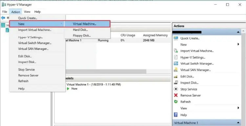Open Virtual SAN Manager from Action menu
This screenshot has height=126, width=246.
(37, 49)
